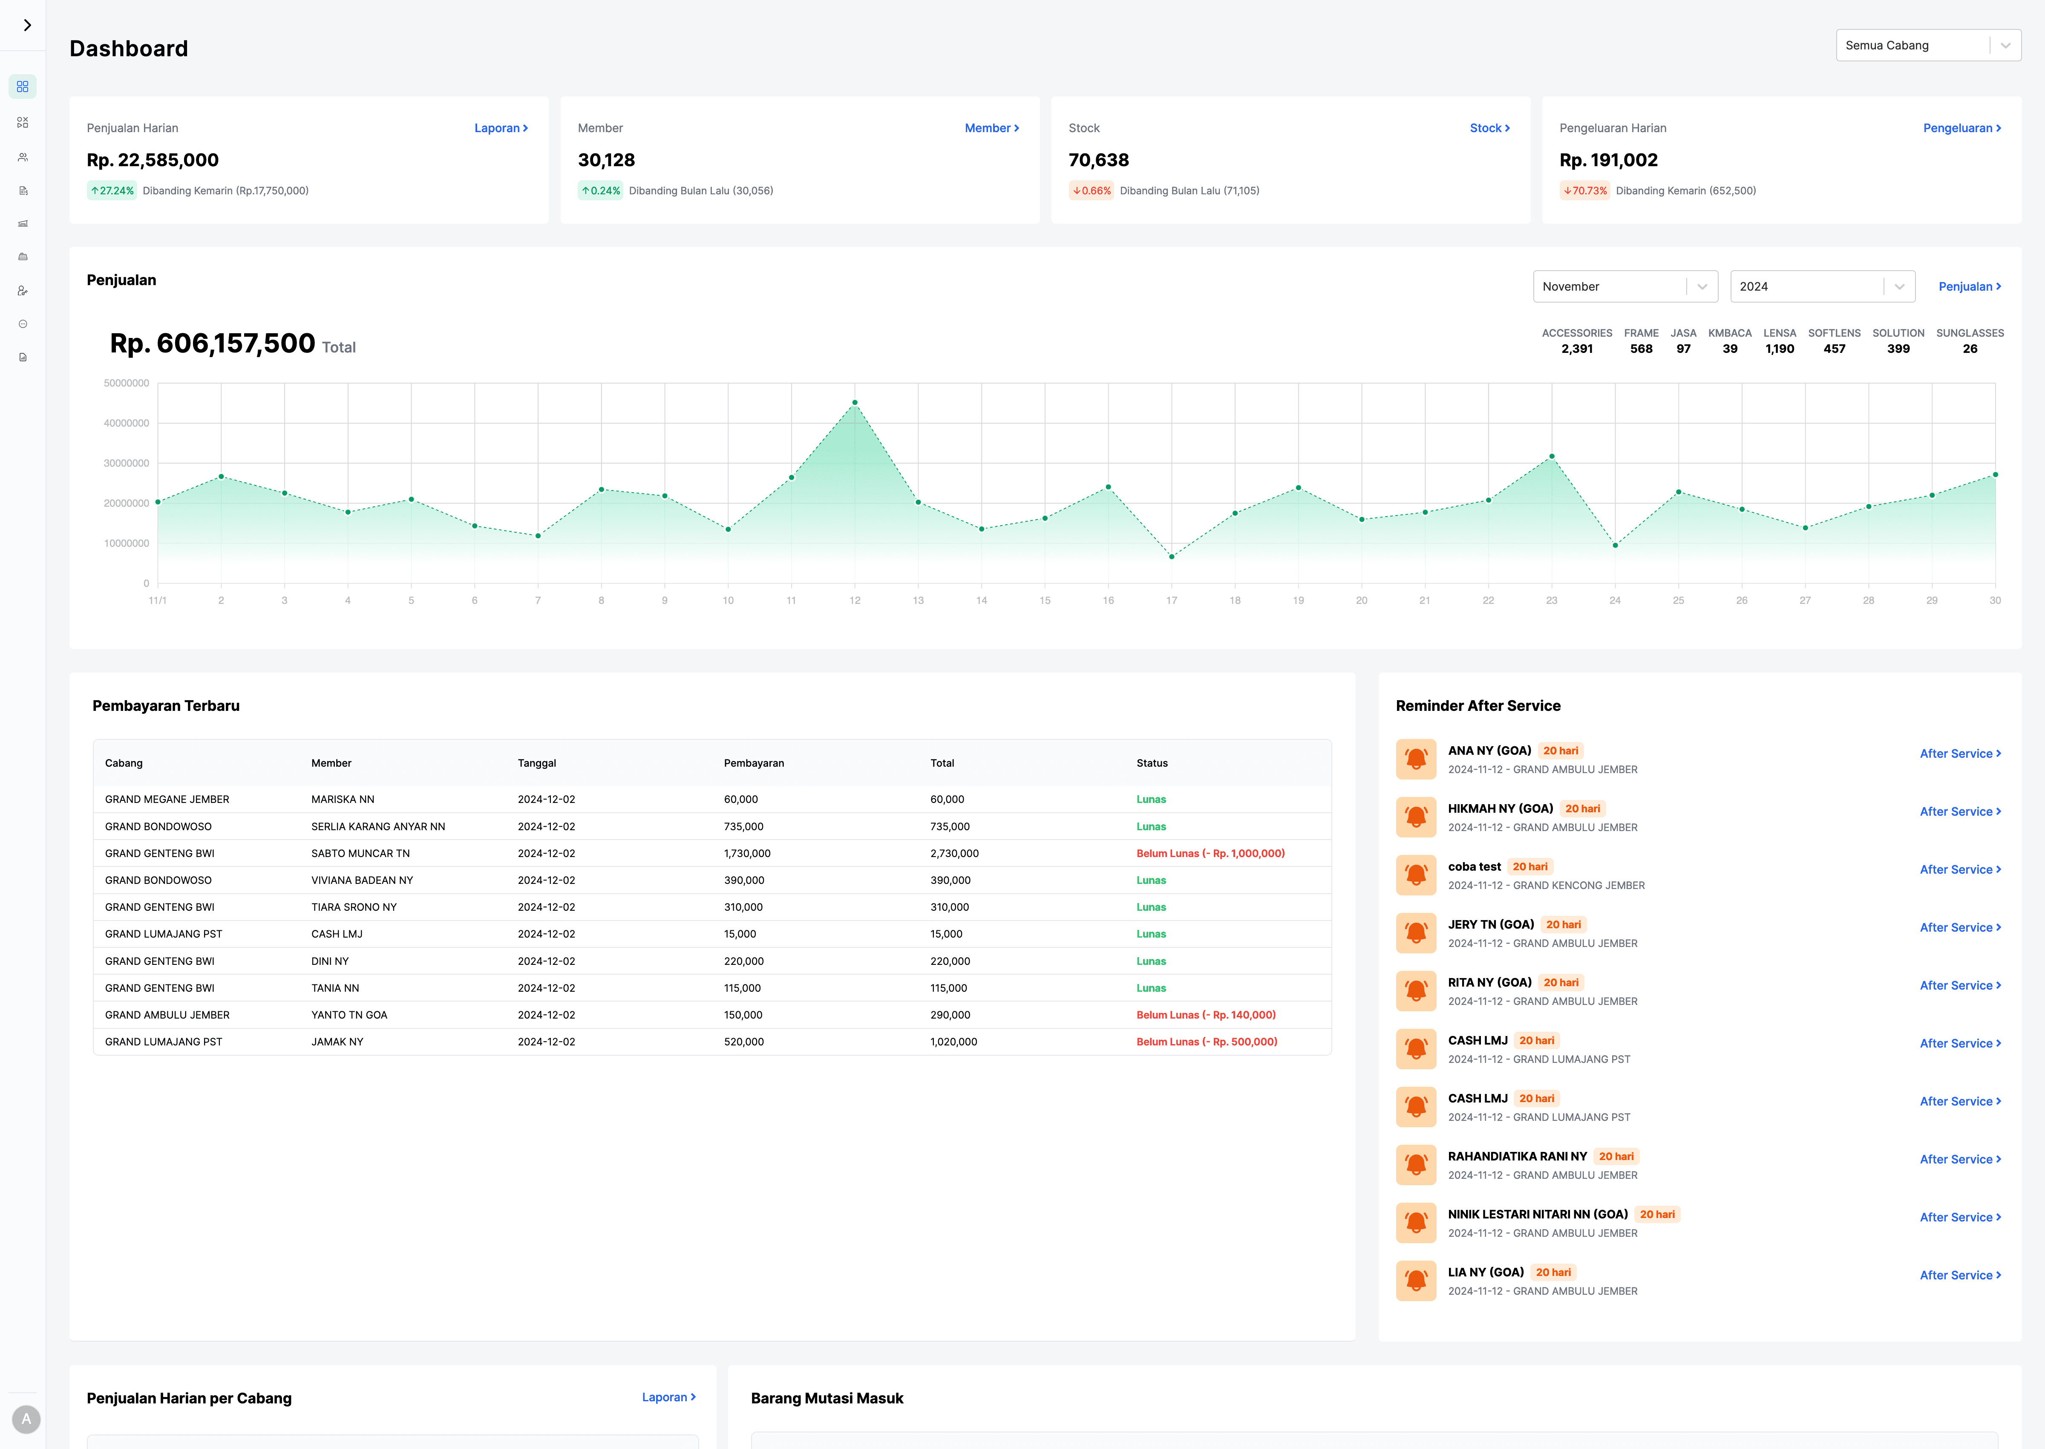2045x1449 pixels.
Task: Open the November month dropdown
Action: click(x=1625, y=286)
